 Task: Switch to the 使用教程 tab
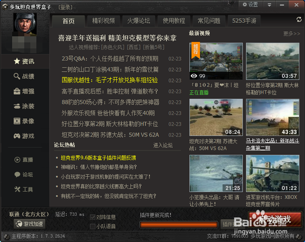click(173, 21)
